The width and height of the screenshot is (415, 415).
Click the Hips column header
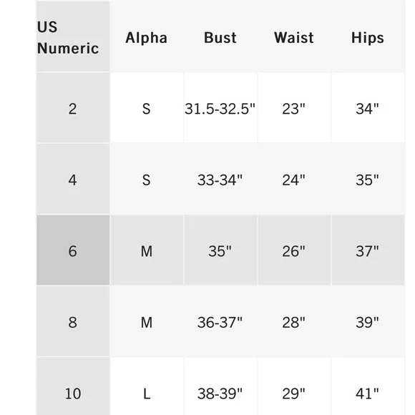tap(368, 38)
